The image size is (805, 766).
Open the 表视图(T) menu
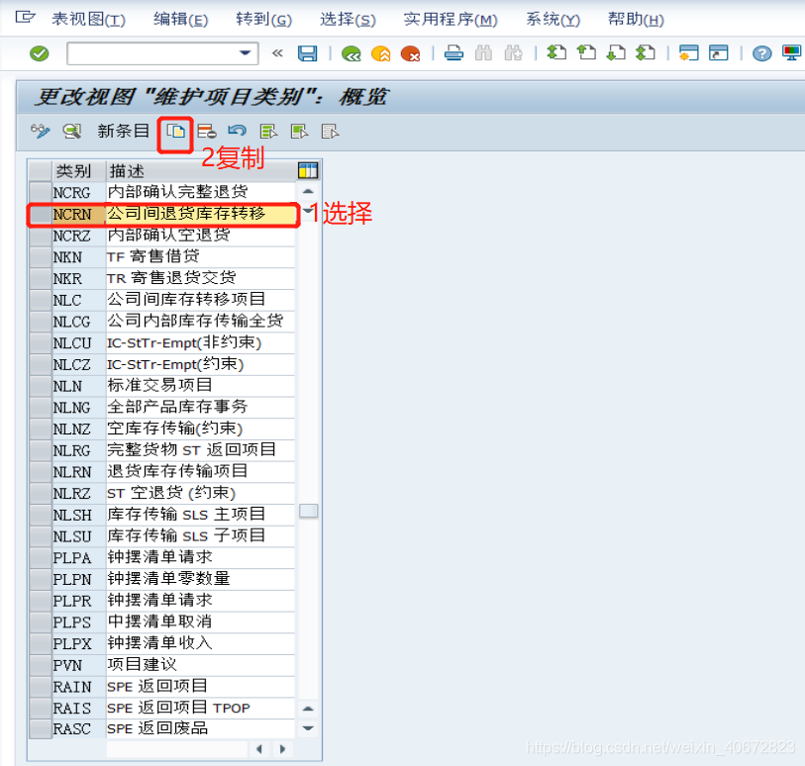click(88, 20)
